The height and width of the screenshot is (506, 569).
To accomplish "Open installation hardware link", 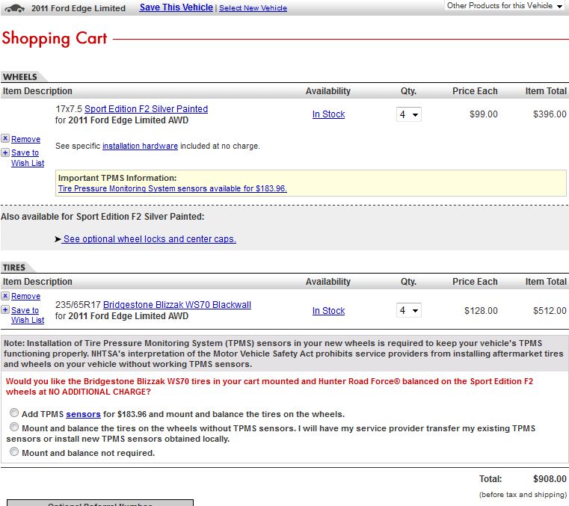I will [x=140, y=146].
